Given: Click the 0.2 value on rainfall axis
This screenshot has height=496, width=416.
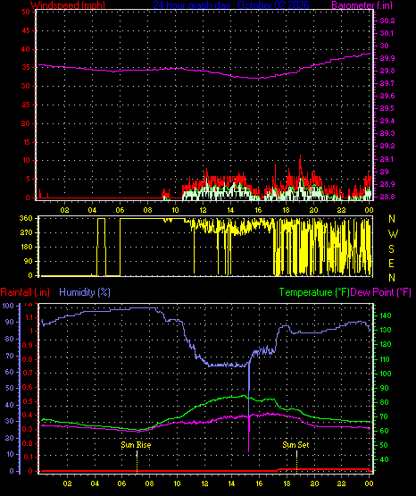Looking at the screenshot, I should 28,443.
